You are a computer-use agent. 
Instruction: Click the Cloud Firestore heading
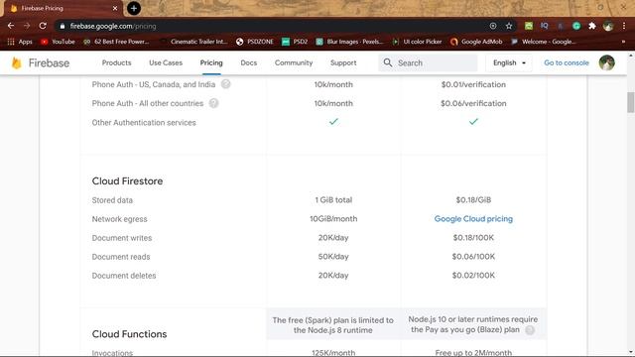[x=127, y=180]
